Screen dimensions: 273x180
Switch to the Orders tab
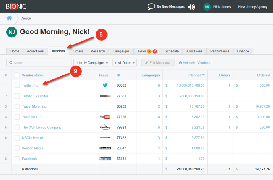coord(78,51)
